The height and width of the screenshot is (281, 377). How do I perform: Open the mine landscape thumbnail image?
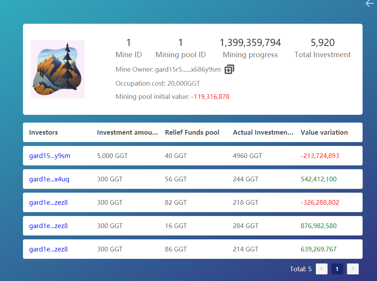click(x=58, y=69)
